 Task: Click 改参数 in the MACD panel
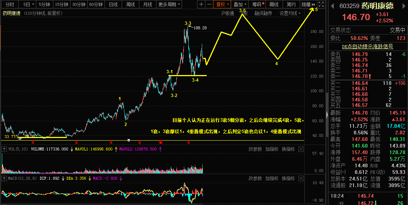pos(255,178)
